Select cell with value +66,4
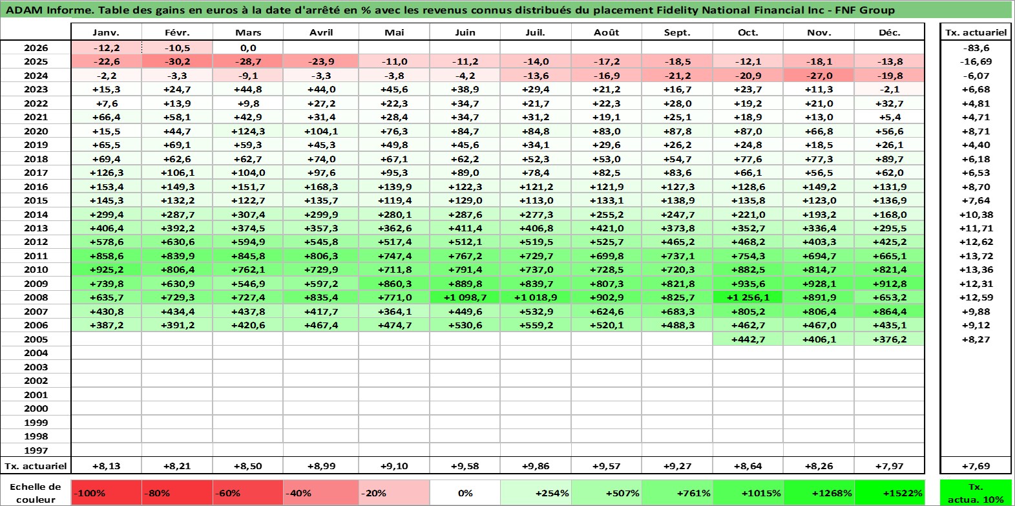This screenshot has height=506, width=1015. pos(106,117)
